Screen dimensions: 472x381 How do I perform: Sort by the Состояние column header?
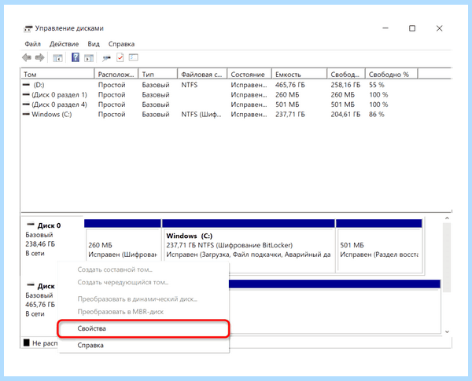click(x=249, y=74)
